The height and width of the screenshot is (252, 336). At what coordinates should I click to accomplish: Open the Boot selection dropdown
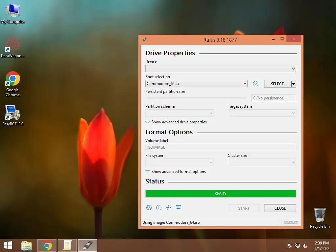point(196,84)
